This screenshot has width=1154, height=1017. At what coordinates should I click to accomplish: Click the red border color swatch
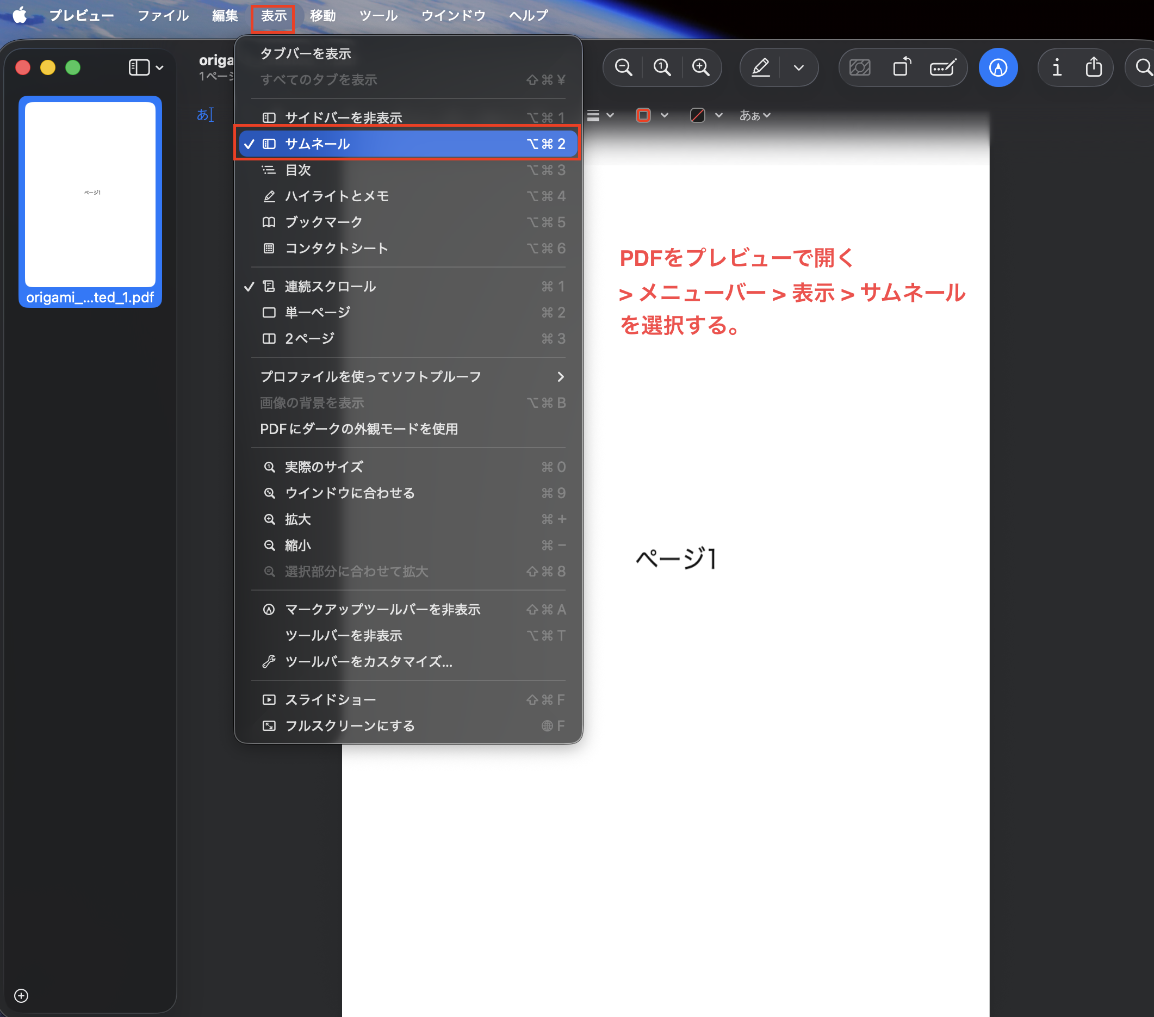click(x=643, y=116)
